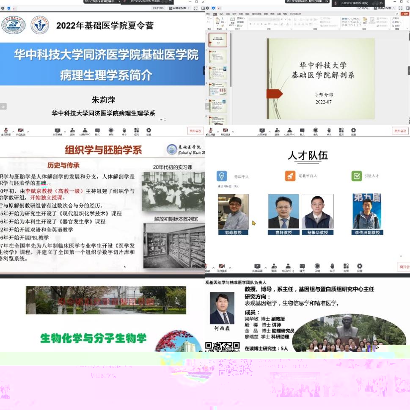
Task: Open apps panel in pathophysiology meeting window
Action: click(x=137, y=132)
